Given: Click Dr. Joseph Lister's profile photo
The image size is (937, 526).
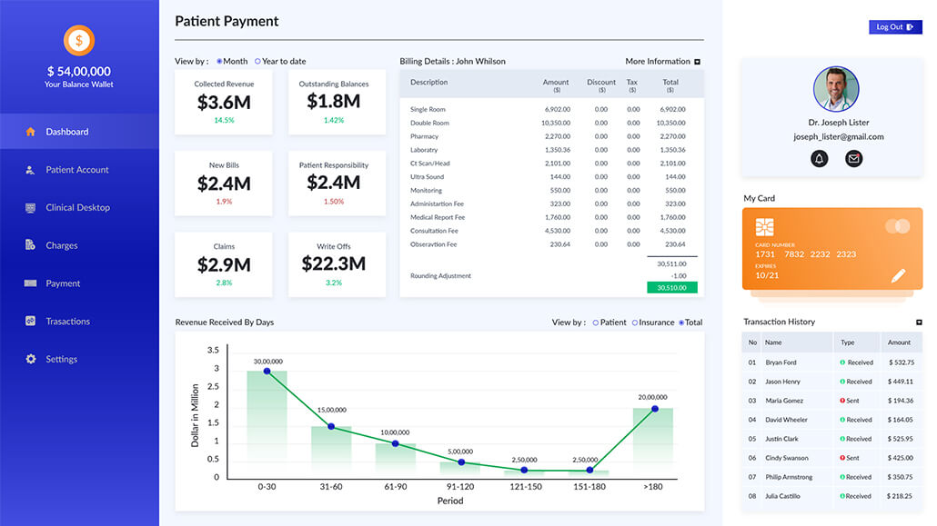Looking at the screenshot, I should click(836, 90).
